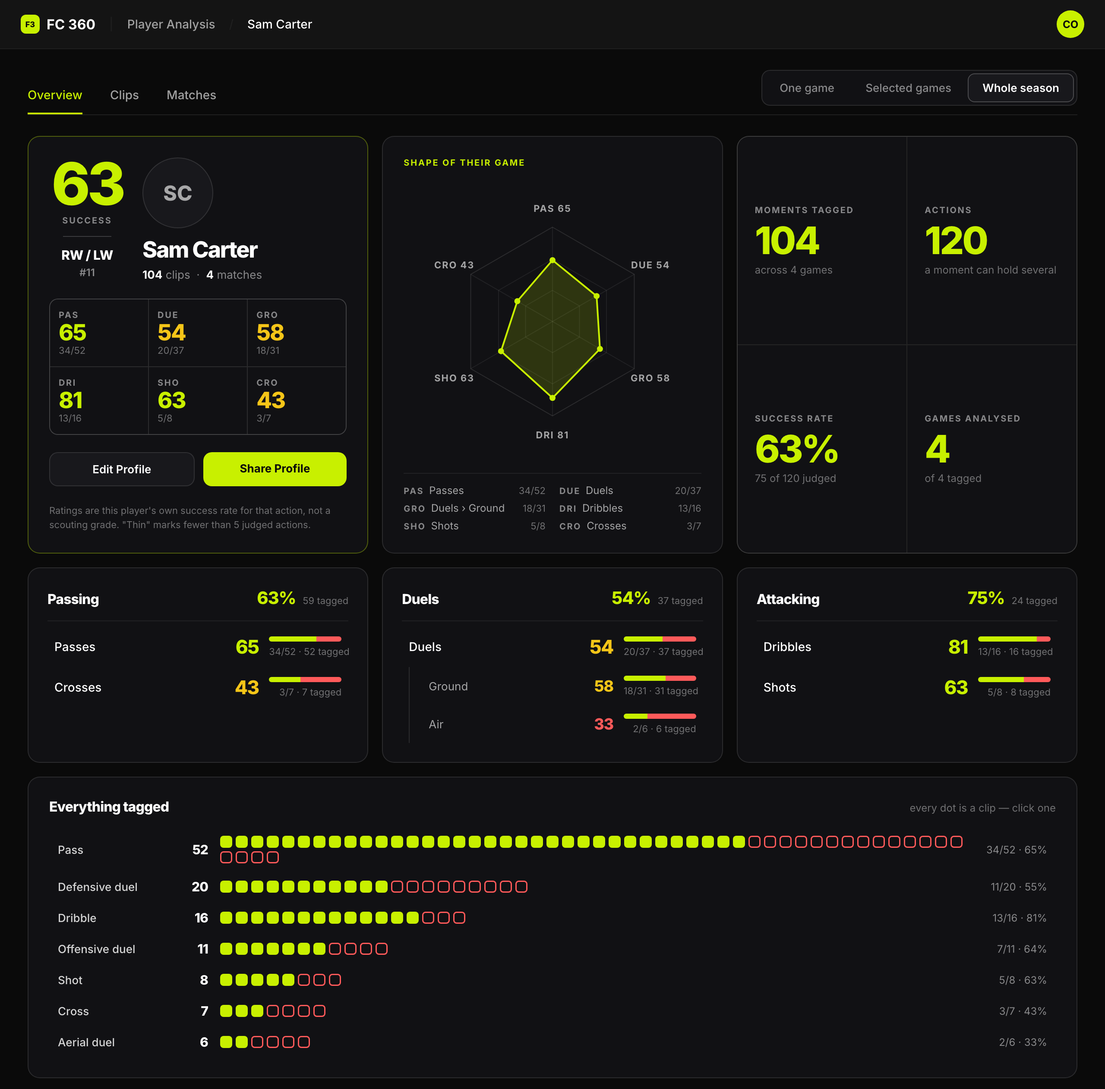
Task: Select the Whole season range option
Action: point(1020,88)
